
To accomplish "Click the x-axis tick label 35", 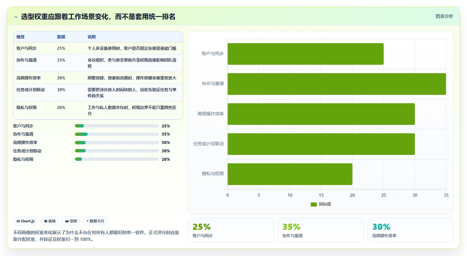I will point(446,195).
